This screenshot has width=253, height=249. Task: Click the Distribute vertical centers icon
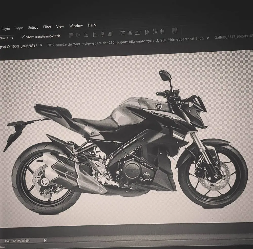coord(130,33)
